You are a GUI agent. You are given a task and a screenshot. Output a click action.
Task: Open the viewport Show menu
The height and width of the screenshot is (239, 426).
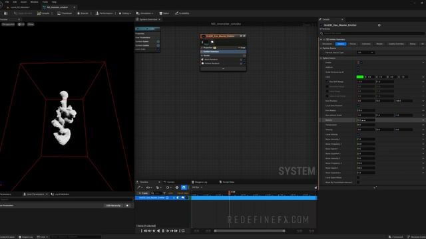(31, 24)
